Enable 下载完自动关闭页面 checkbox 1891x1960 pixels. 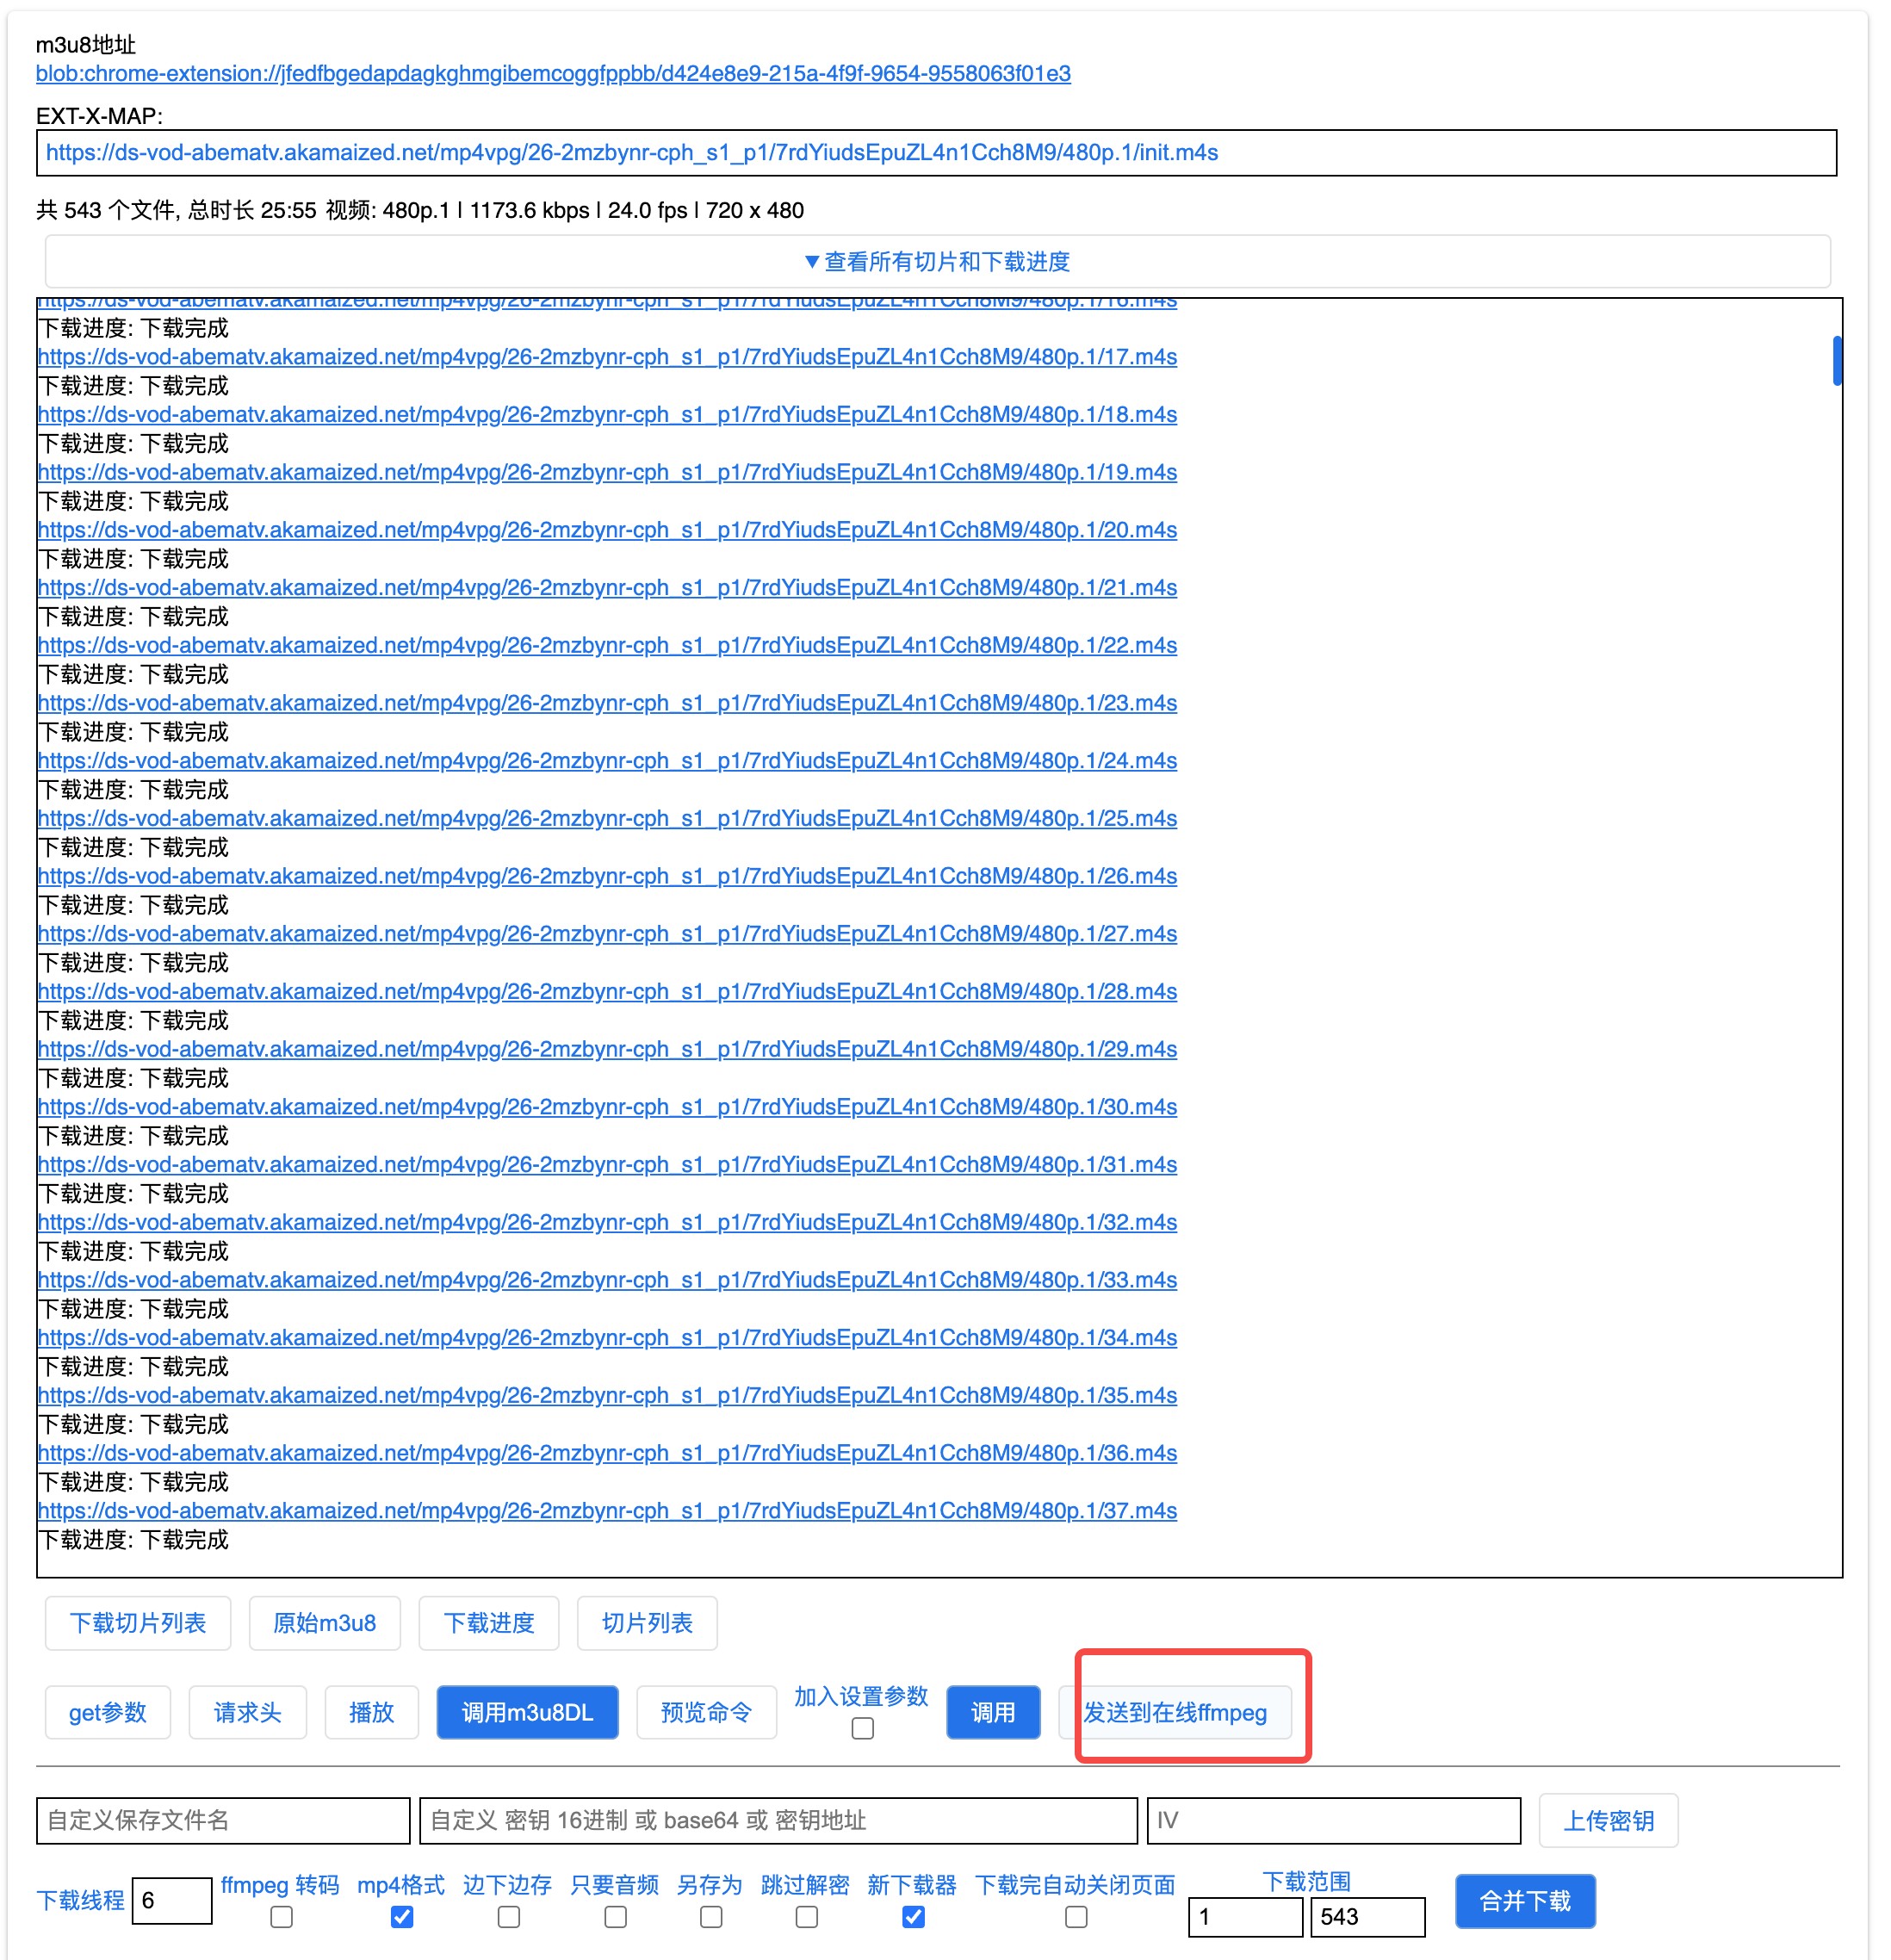tap(1077, 1918)
